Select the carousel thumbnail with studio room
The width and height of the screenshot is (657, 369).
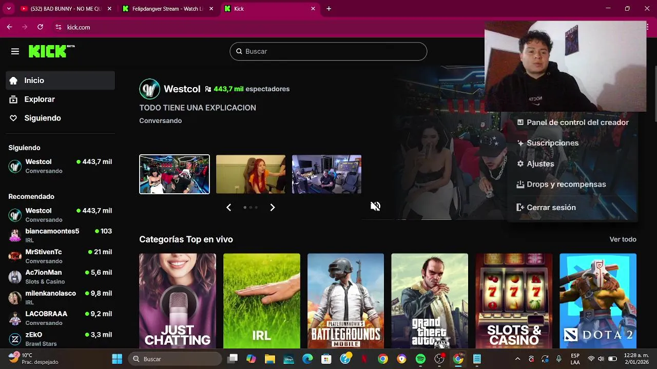pyautogui.click(x=326, y=174)
